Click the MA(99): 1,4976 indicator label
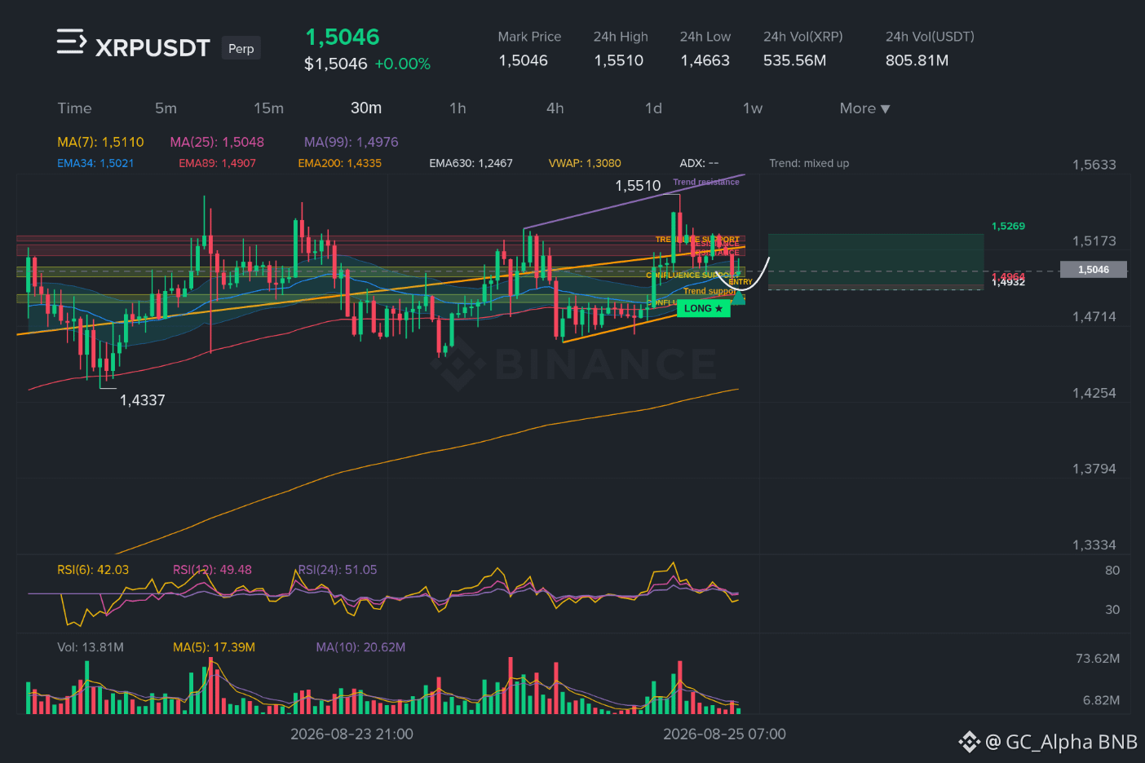1145x763 pixels. tap(351, 142)
